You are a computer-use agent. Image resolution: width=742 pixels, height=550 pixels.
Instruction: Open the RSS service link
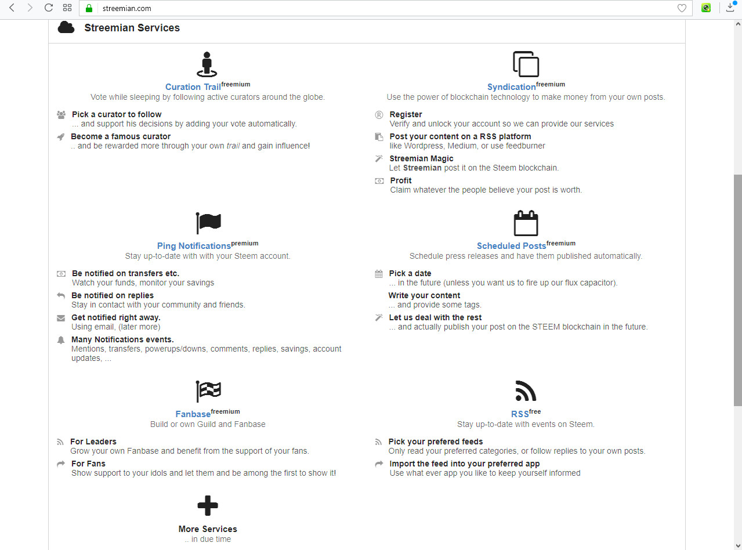click(x=520, y=414)
